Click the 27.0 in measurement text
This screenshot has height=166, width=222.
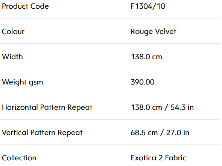click(178, 133)
